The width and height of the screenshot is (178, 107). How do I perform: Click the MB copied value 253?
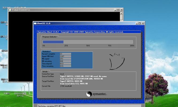click(x=65, y=59)
